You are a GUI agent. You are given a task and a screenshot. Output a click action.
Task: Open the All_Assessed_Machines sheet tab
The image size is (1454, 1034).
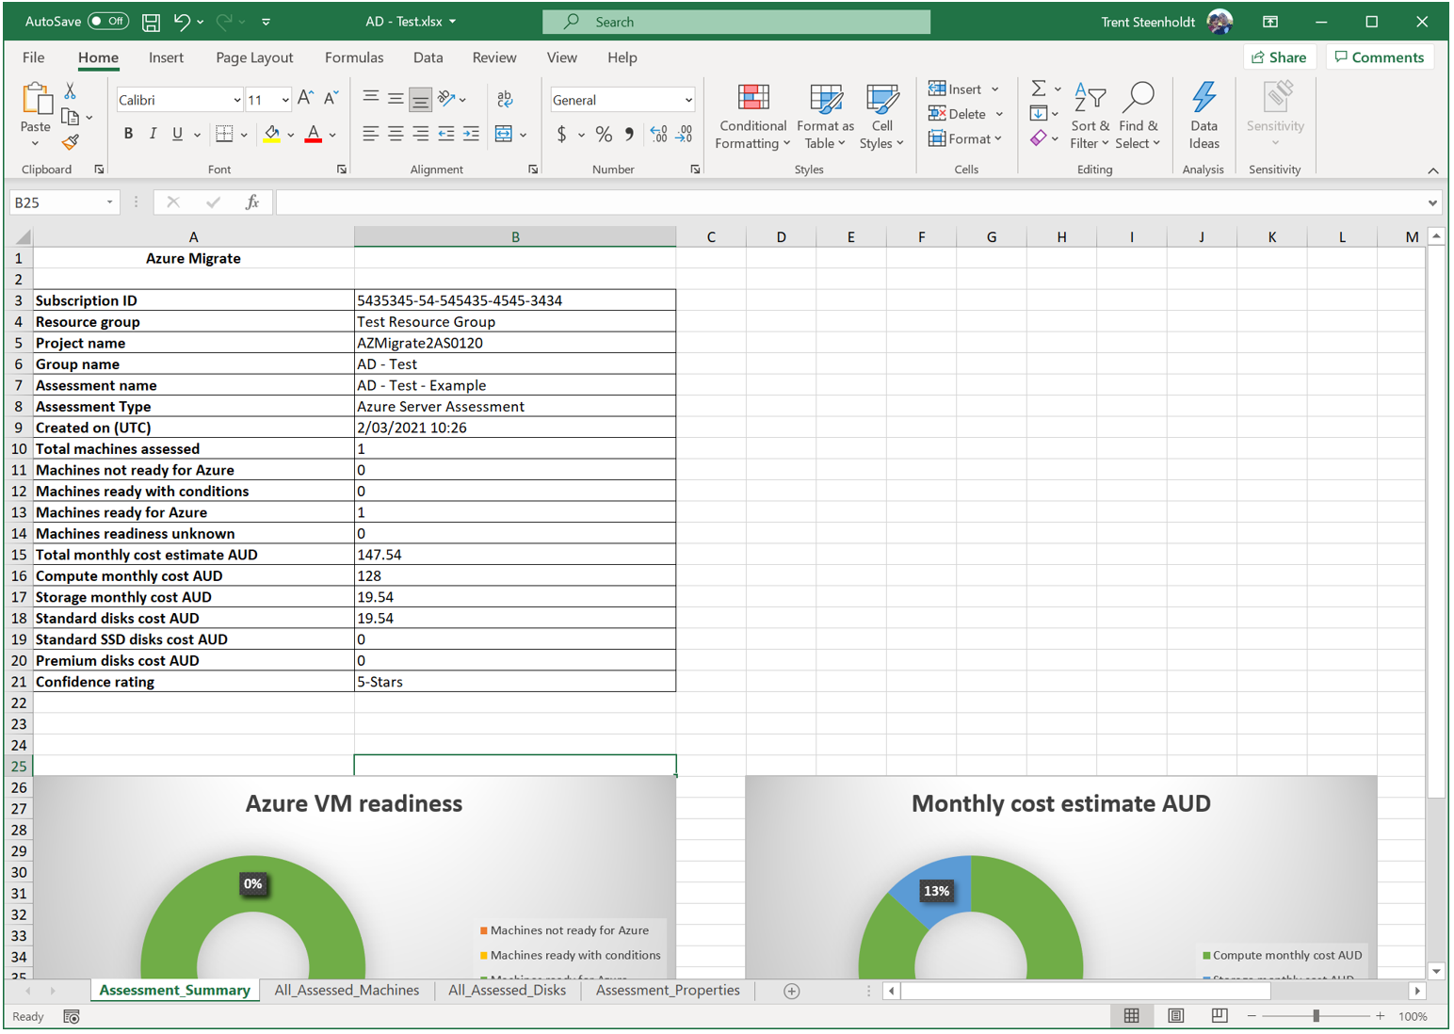[x=347, y=990]
